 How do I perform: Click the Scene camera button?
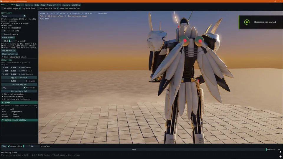[x=8, y=37]
